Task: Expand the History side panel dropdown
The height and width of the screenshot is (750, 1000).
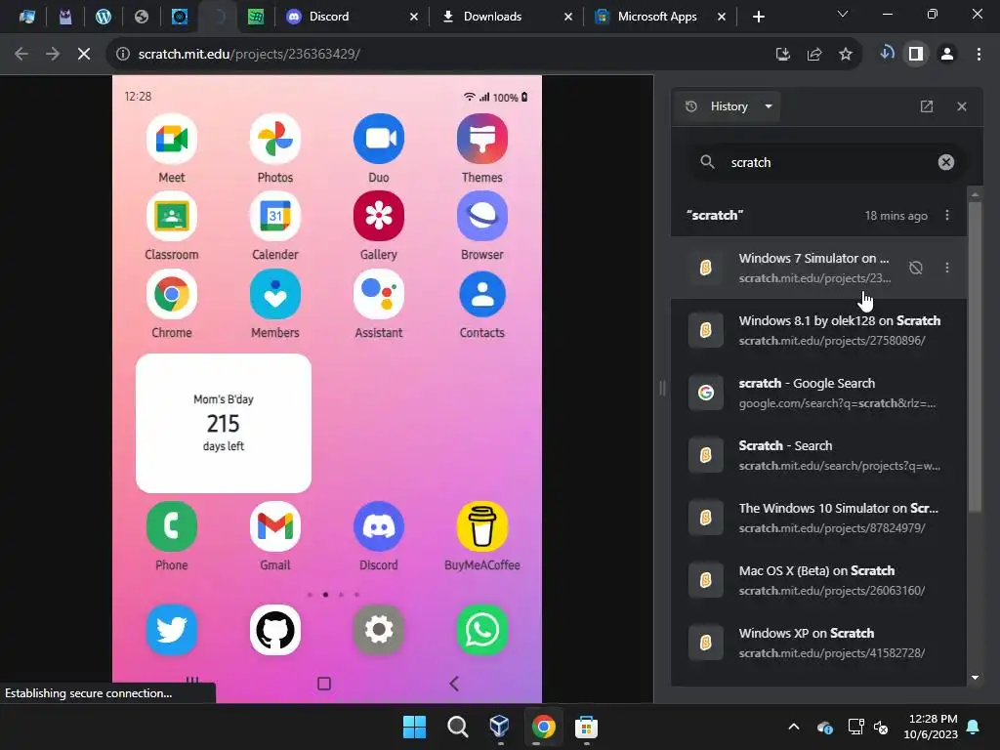Action: 729,106
